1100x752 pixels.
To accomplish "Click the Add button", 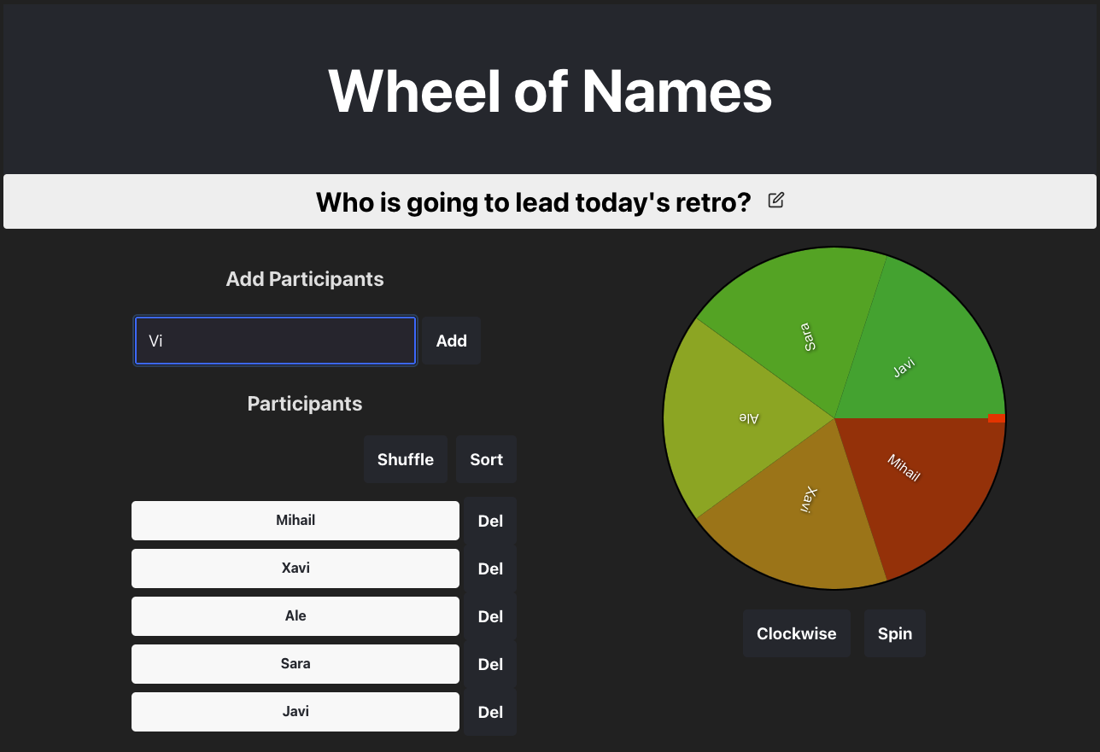I will coord(451,341).
